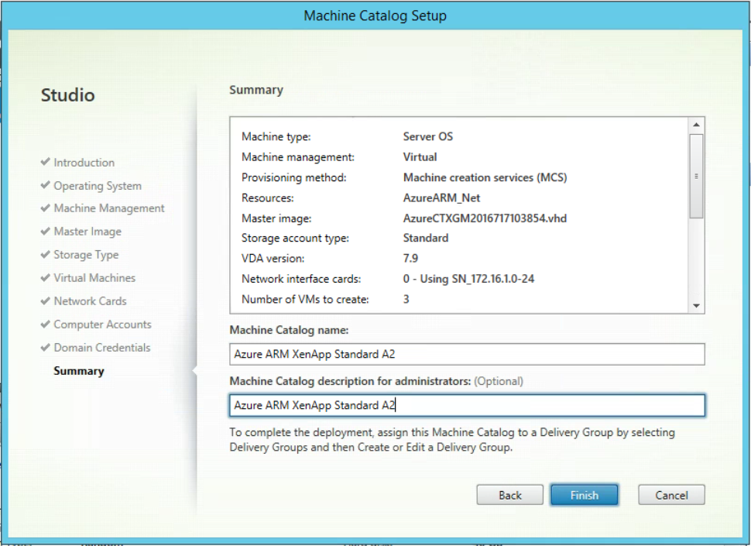
Task: Click the '7.9' VDA version value
Action: (x=410, y=259)
